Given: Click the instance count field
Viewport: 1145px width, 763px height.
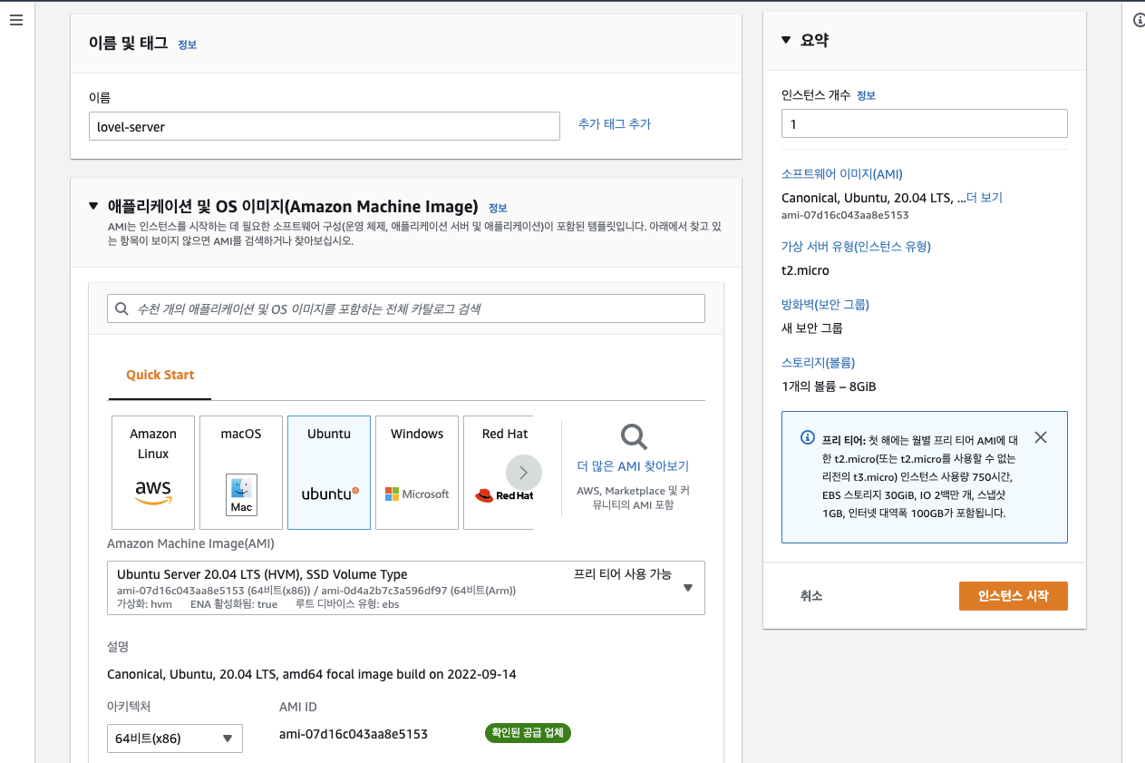Looking at the screenshot, I should [x=925, y=123].
